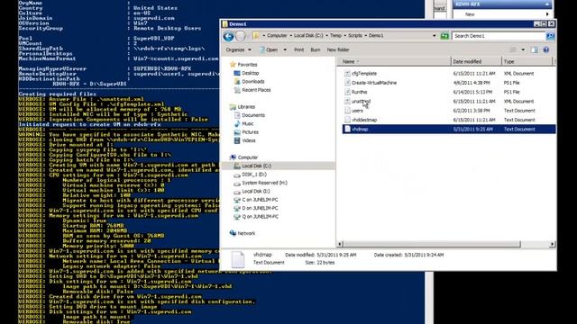Select Computer in the navigation pane

click(248, 157)
